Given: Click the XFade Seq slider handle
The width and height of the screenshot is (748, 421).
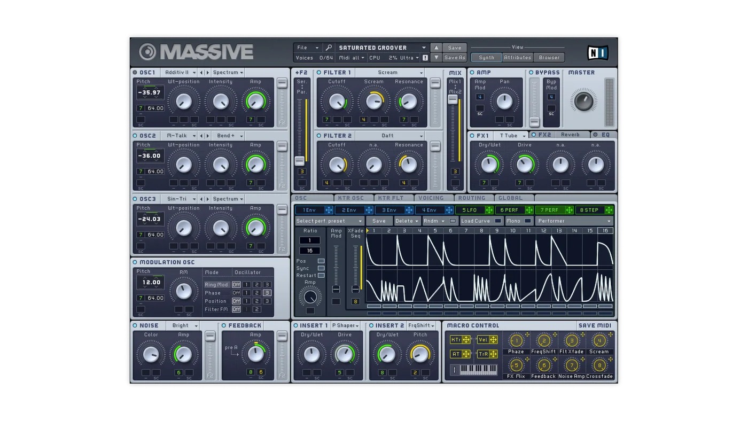Looking at the screenshot, I should click(355, 289).
